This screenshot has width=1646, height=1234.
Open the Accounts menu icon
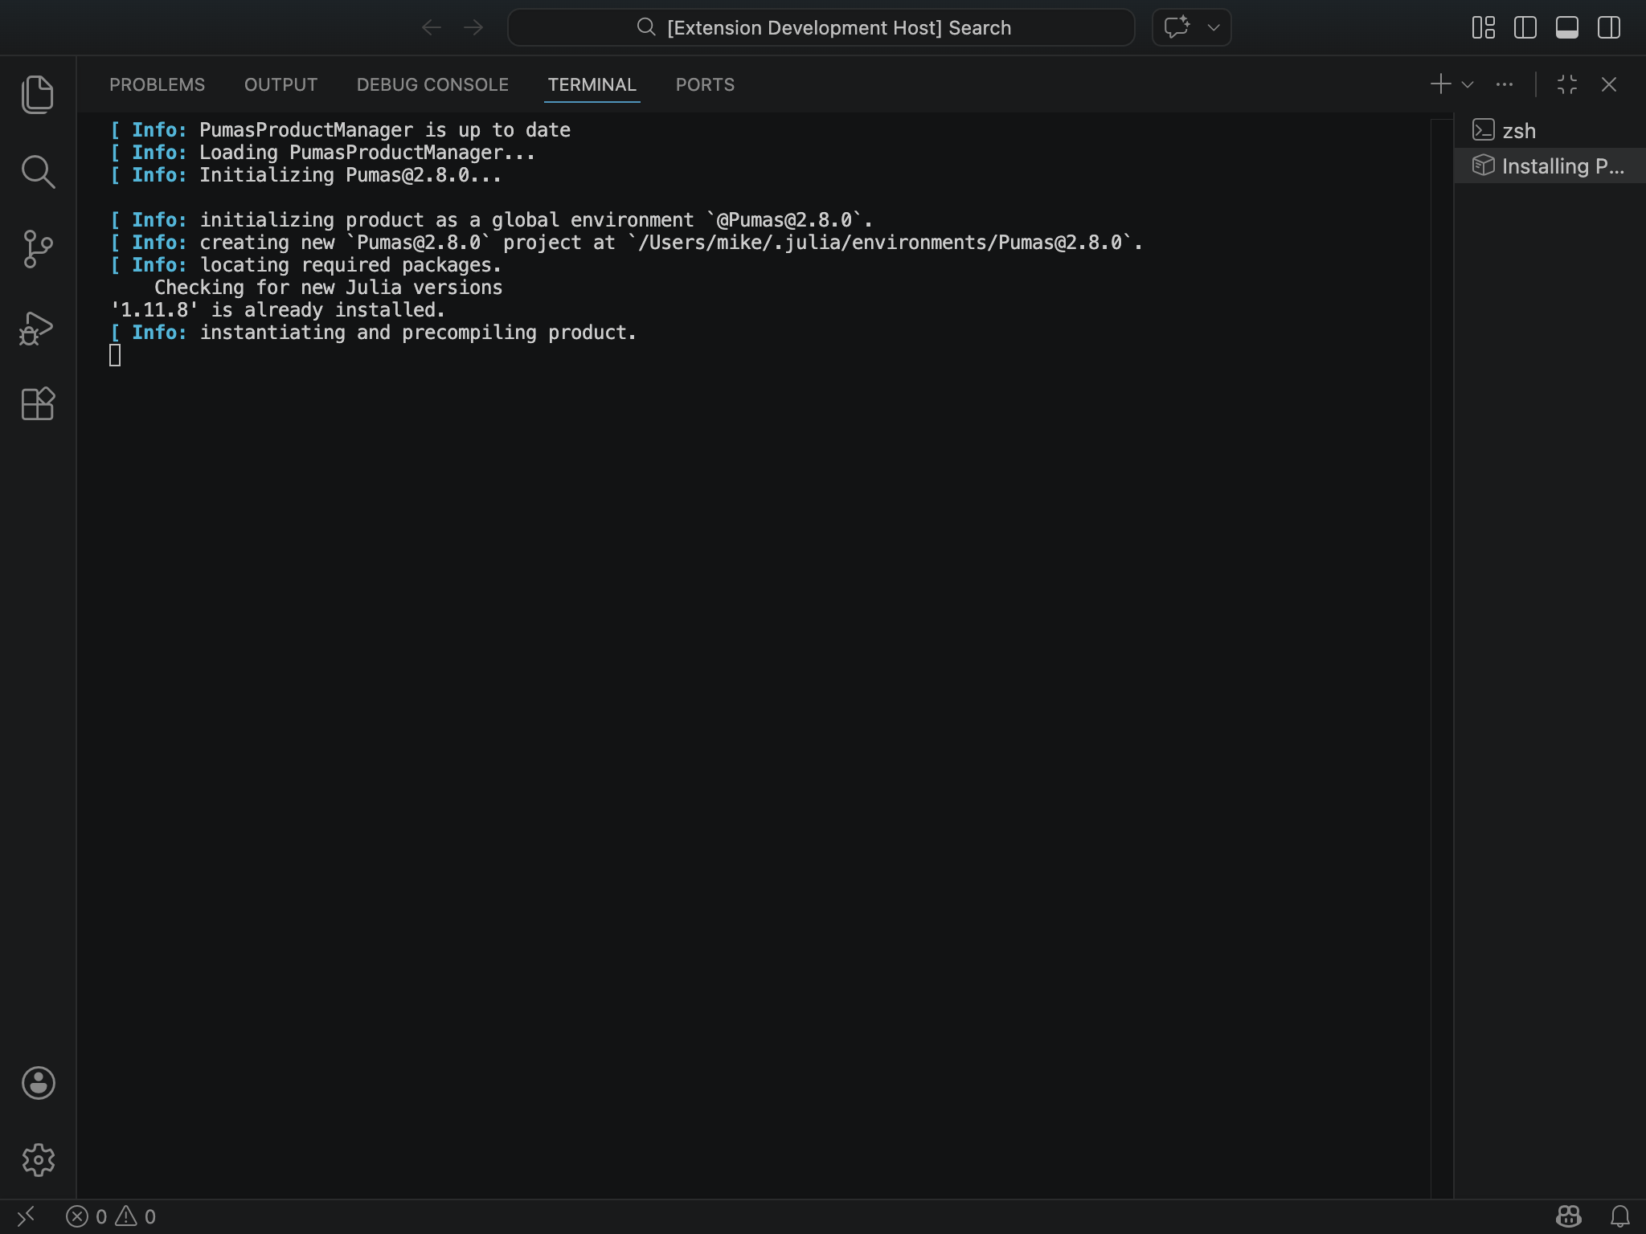tap(38, 1083)
